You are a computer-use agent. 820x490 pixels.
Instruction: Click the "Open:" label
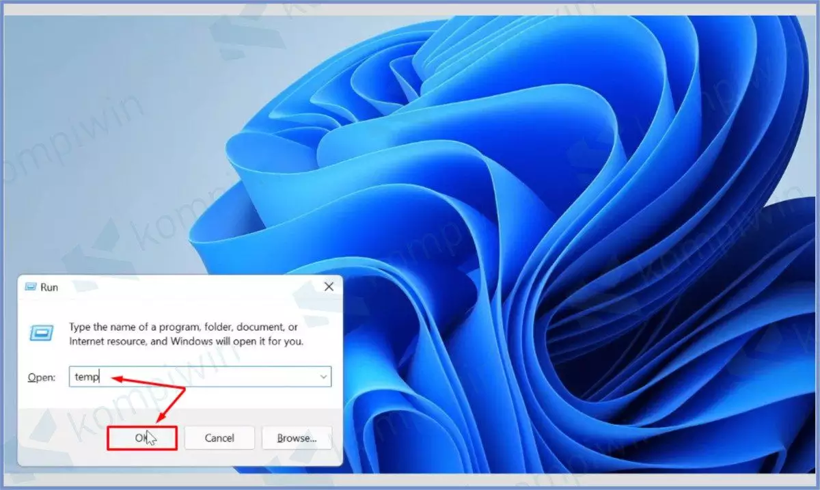[x=41, y=377]
